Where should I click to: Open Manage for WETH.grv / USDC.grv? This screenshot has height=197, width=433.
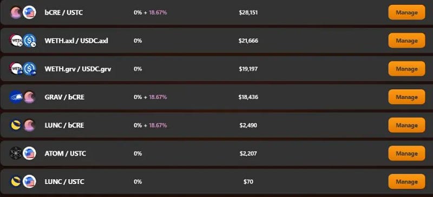click(407, 69)
